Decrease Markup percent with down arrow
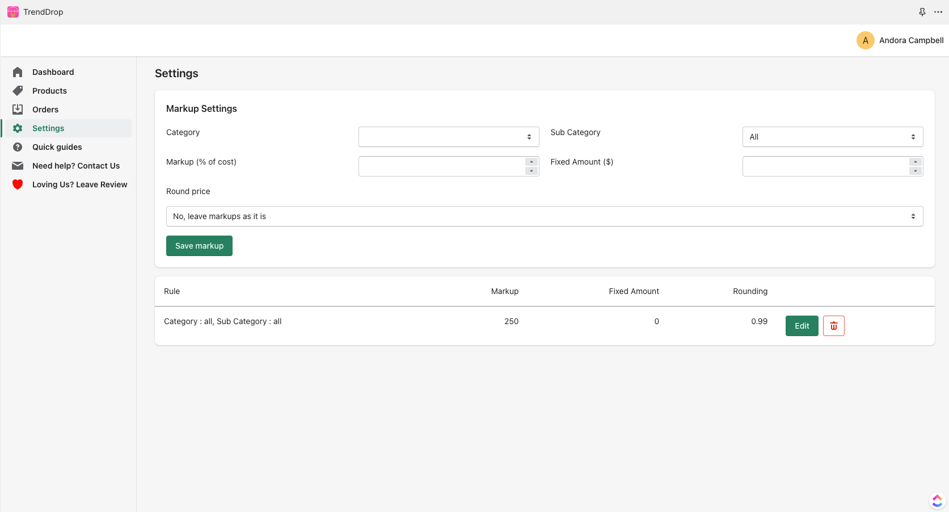The width and height of the screenshot is (949, 512). coord(532,171)
